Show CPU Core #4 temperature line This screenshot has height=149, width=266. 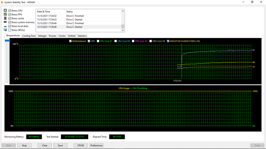coord(150,41)
